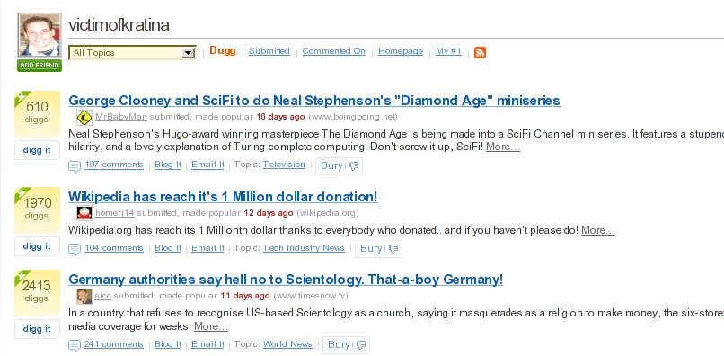Add victimofkratina as a friend
Viewport: 724px width, 356px height.
tap(40, 66)
